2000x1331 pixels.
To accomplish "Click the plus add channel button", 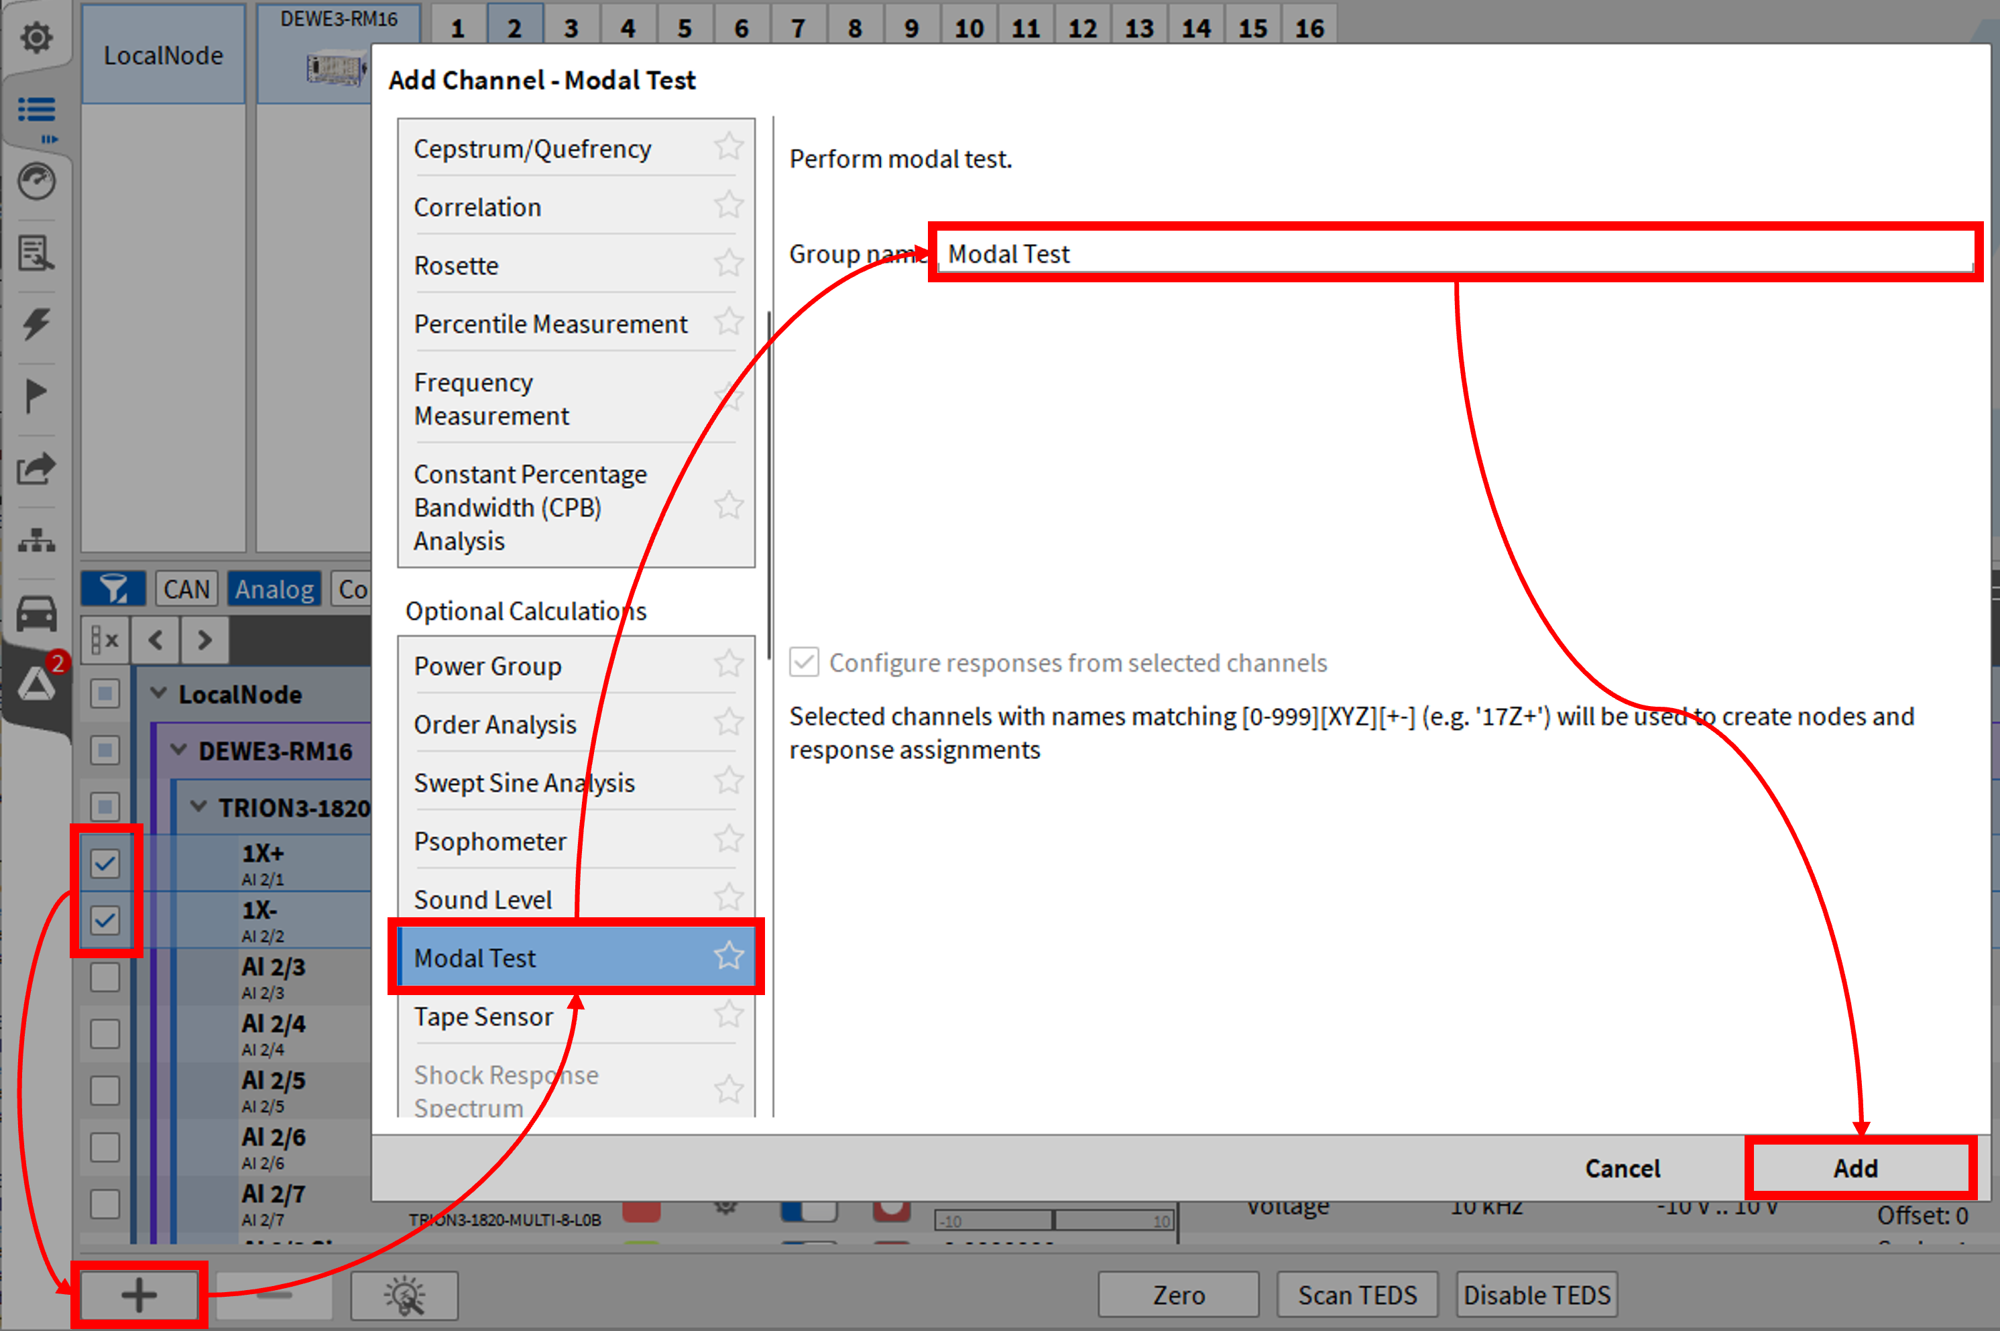I will pyautogui.click(x=139, y=1295).
